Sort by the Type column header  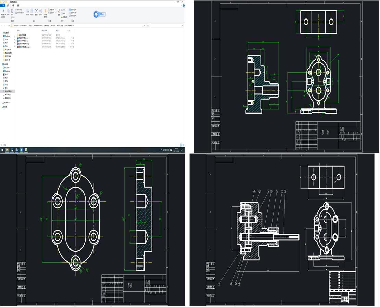57,31
